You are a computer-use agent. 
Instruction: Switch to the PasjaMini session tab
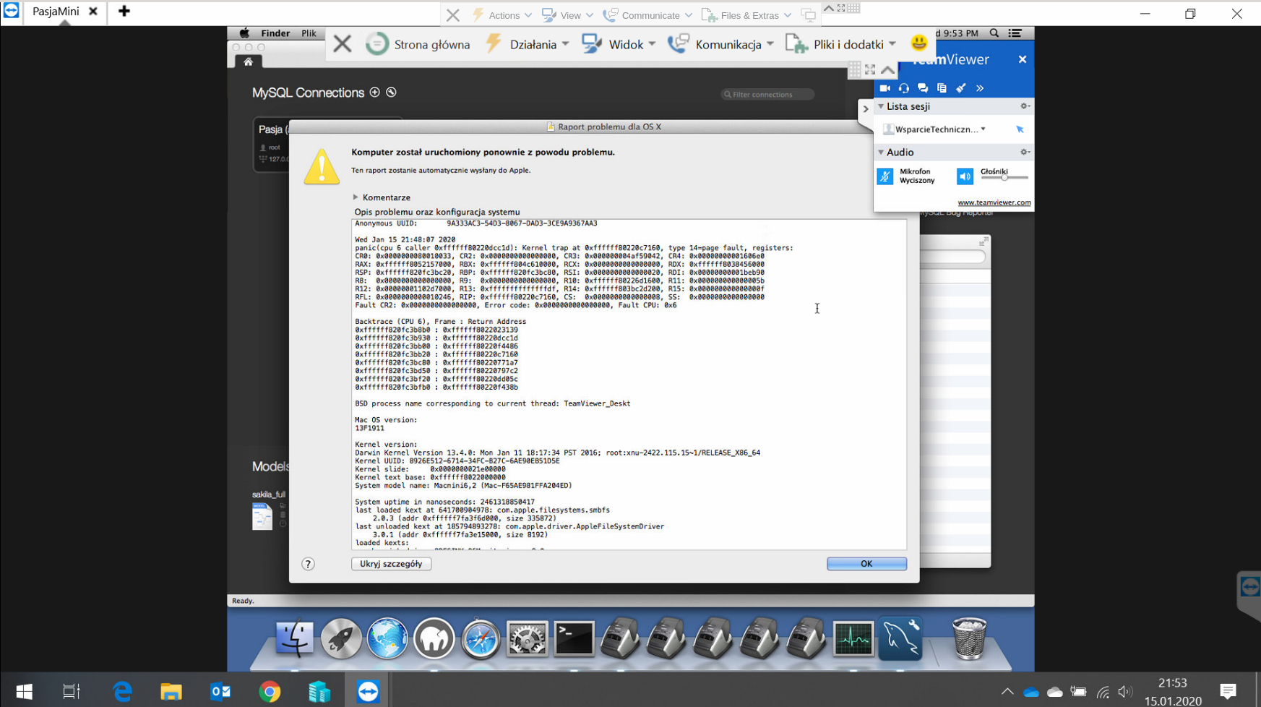(56, 12)
